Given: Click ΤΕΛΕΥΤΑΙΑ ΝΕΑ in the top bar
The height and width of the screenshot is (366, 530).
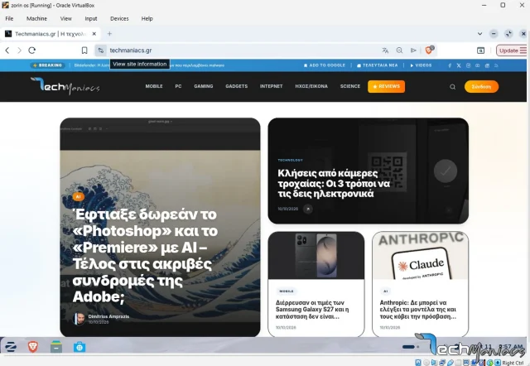Looking at the screenshot, I should pos(378,65).
